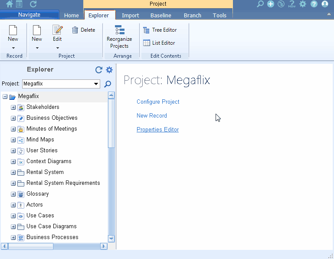
Task: Select Context Diagrams in tree
Action: [49, 161]
